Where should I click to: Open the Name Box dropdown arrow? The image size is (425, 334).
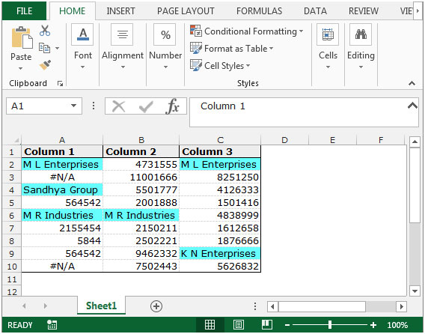[x=73, y=106]
